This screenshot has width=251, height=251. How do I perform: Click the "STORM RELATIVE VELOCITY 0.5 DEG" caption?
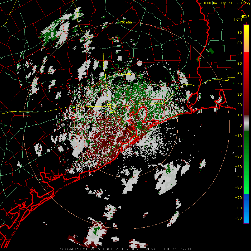coord(99,249)
